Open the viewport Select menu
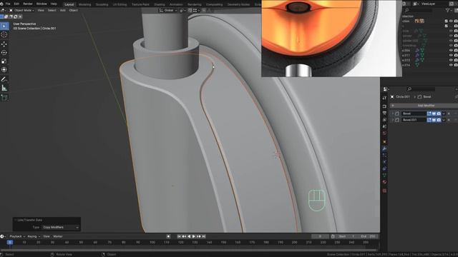The height and width of the screenshot is (257, 458). coord(52,10)
